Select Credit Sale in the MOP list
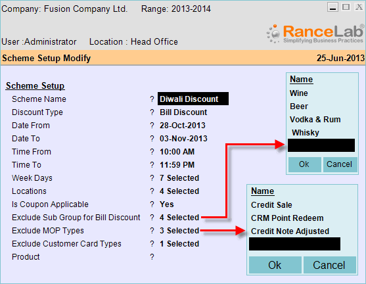 point(271,205)
